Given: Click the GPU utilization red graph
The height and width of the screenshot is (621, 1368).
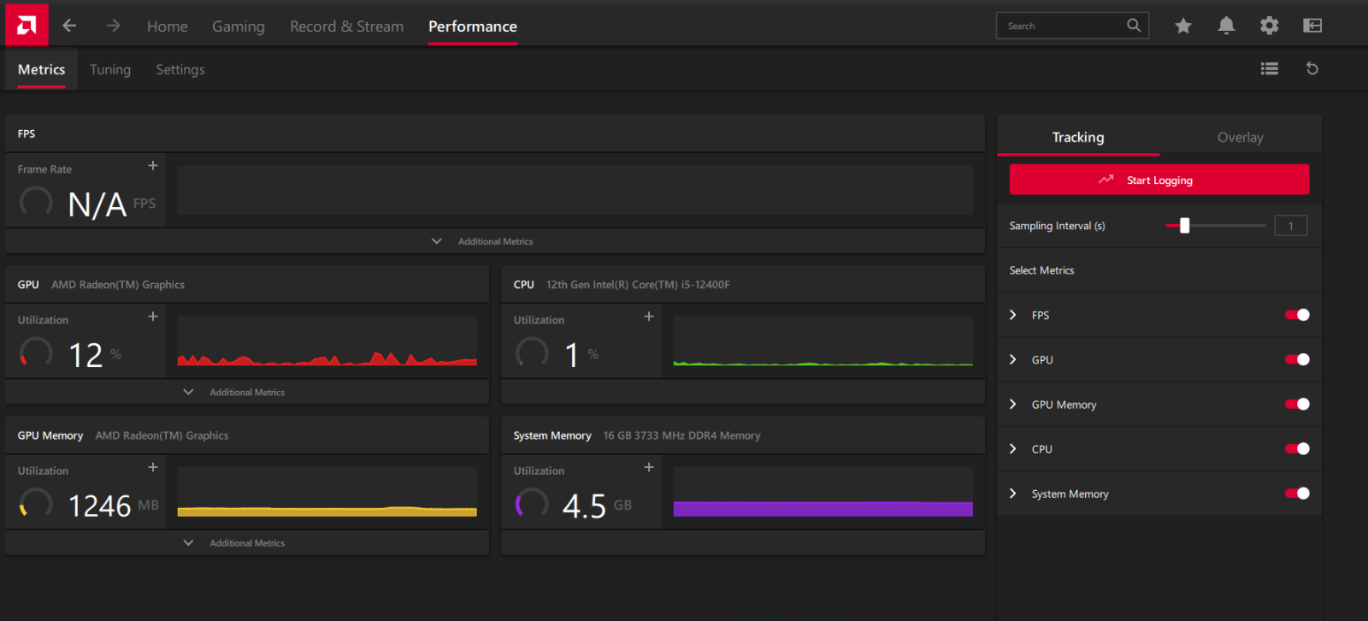Looking at the screenshot, I should coord(327,341).
